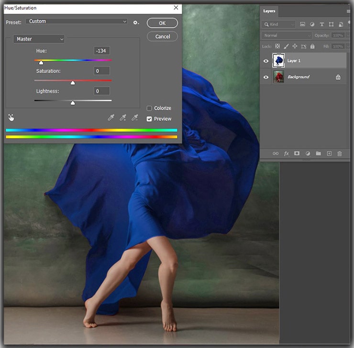Select the on-image adjustment hand tool
This screenshot has height=348, width=354.
point(11,118)
